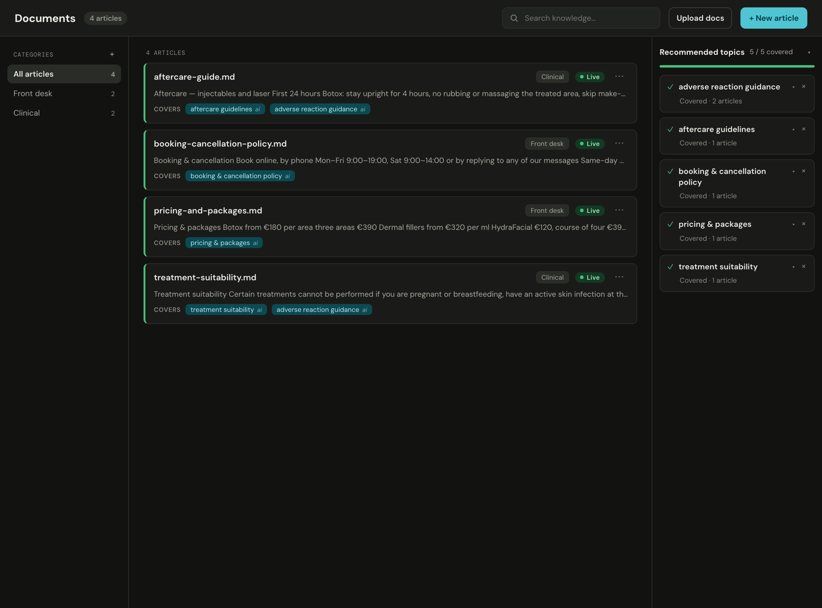Image resolution: width=822 pixels, height=608 pixels.
Task: Click the 5 / 5 covered text
Action: coord(771,52)
